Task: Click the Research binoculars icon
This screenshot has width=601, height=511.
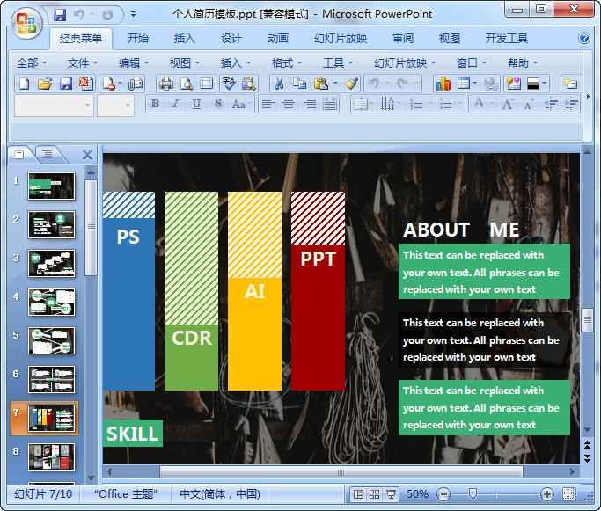Action: coord(249,84)
